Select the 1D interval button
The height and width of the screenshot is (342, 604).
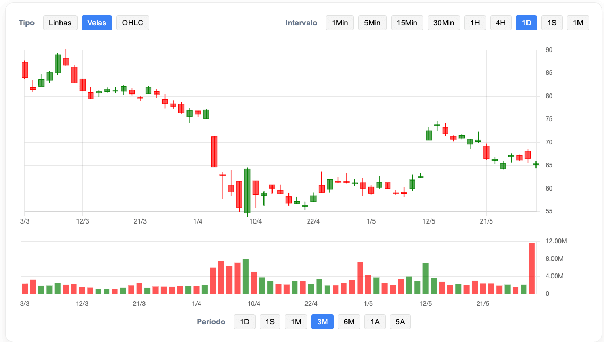point(526,23)
